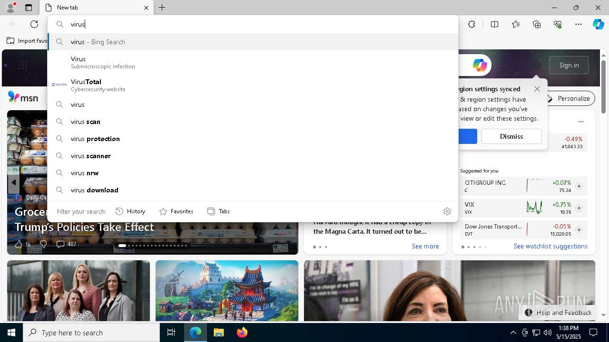The height and width of the screenshot is (342, 609).
Task: Filter search by Tabs
Action: click(218, 211)
